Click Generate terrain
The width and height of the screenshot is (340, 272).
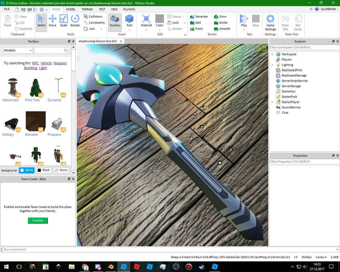point(199,16)
